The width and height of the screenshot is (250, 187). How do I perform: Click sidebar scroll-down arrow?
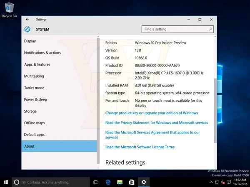point(98,167)
